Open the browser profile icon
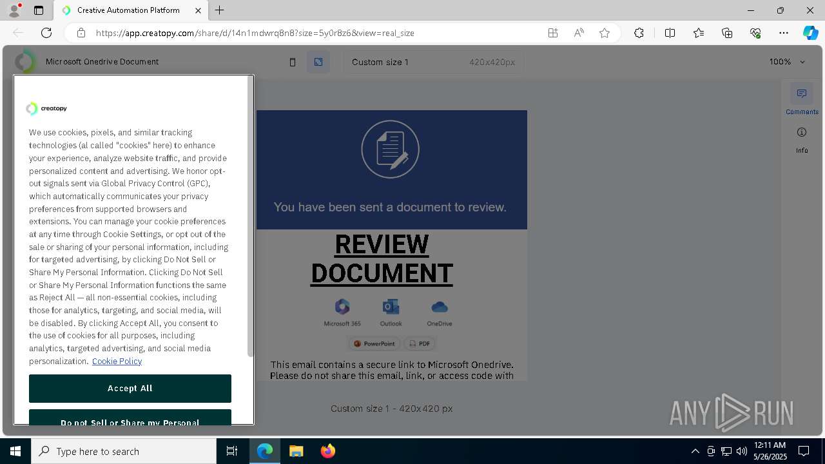The width and height of the screenshot is (825, 464). pyautogui.click(x=14, y=10)
